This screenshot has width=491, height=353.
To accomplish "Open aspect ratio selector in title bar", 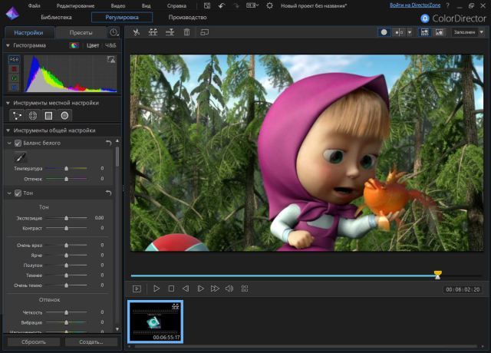I will 252,5.
